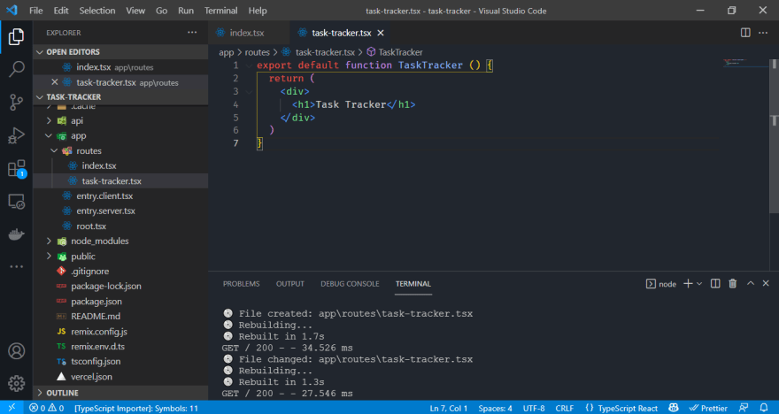Create a new terminal with plus icon
Image resolution: width=779 pixels, height=414 pixels.
688,283
